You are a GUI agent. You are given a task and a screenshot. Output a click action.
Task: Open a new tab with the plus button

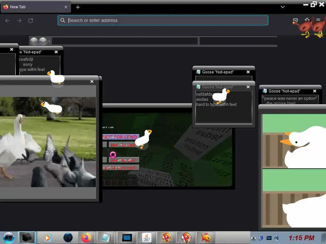78,7
